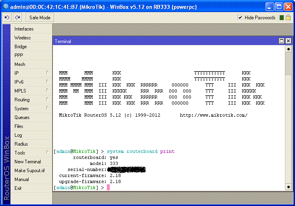
Task: Open the Interfaces menu
Action: click(24, 29)
